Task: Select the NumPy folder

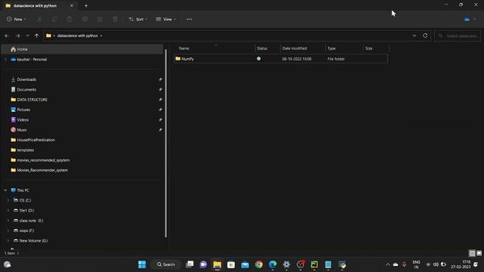Action: pyautogui.click(x=281, y=59)
